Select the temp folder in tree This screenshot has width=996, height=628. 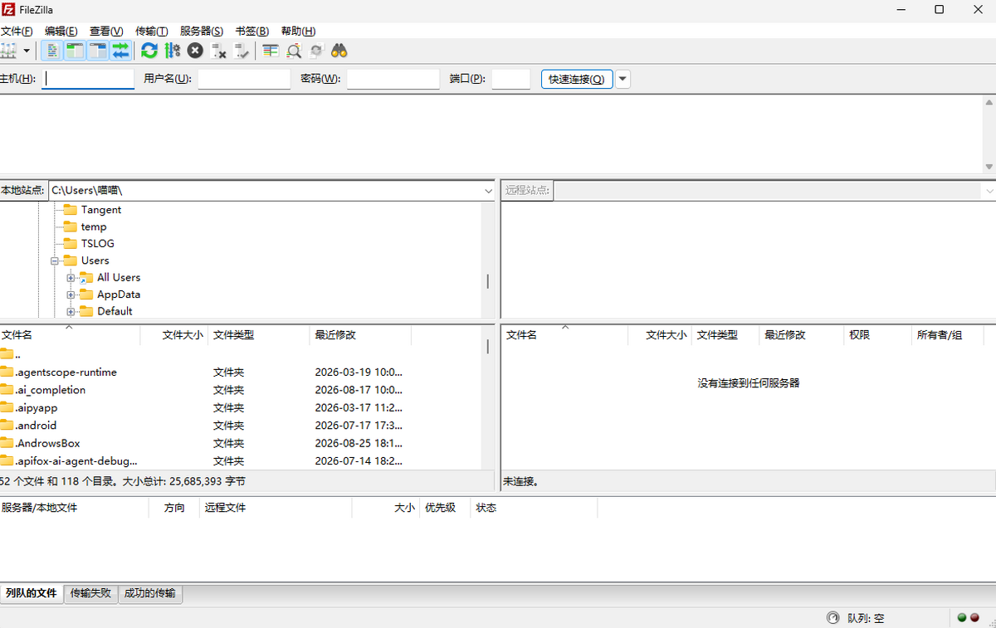pyautogui.click(x=93, y=226)
